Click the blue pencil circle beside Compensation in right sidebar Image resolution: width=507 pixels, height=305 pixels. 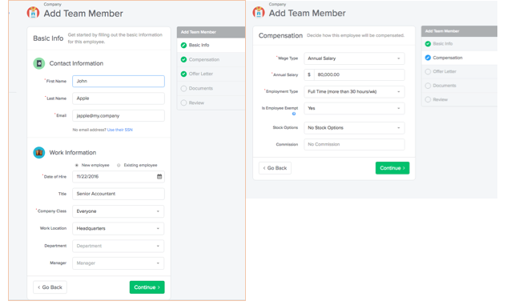428,58
